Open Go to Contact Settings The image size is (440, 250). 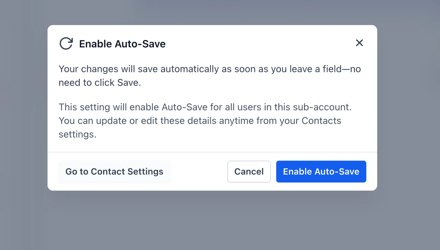click(114, 172)
